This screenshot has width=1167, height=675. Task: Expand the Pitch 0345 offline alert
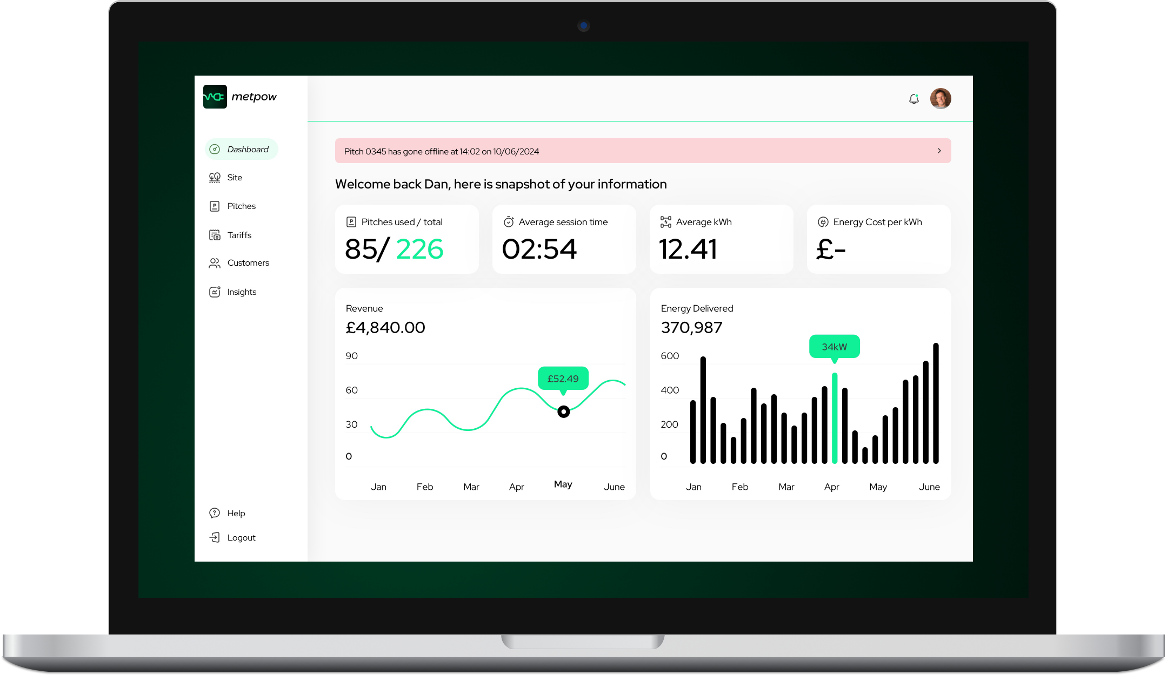coord(642,151)
